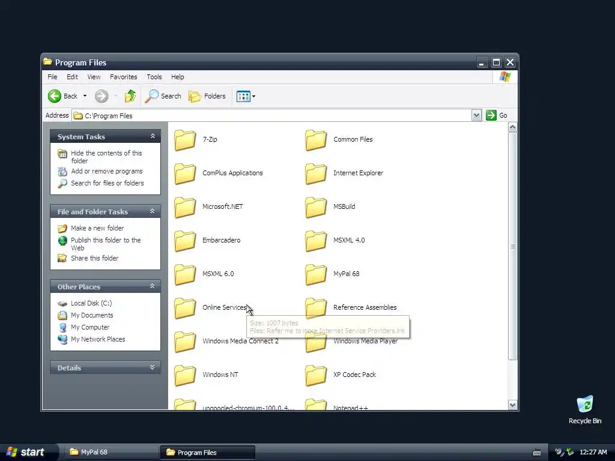The image size is (615, 461).
Task: Open the 7-Zip folder icon
Action: [185, 139]
